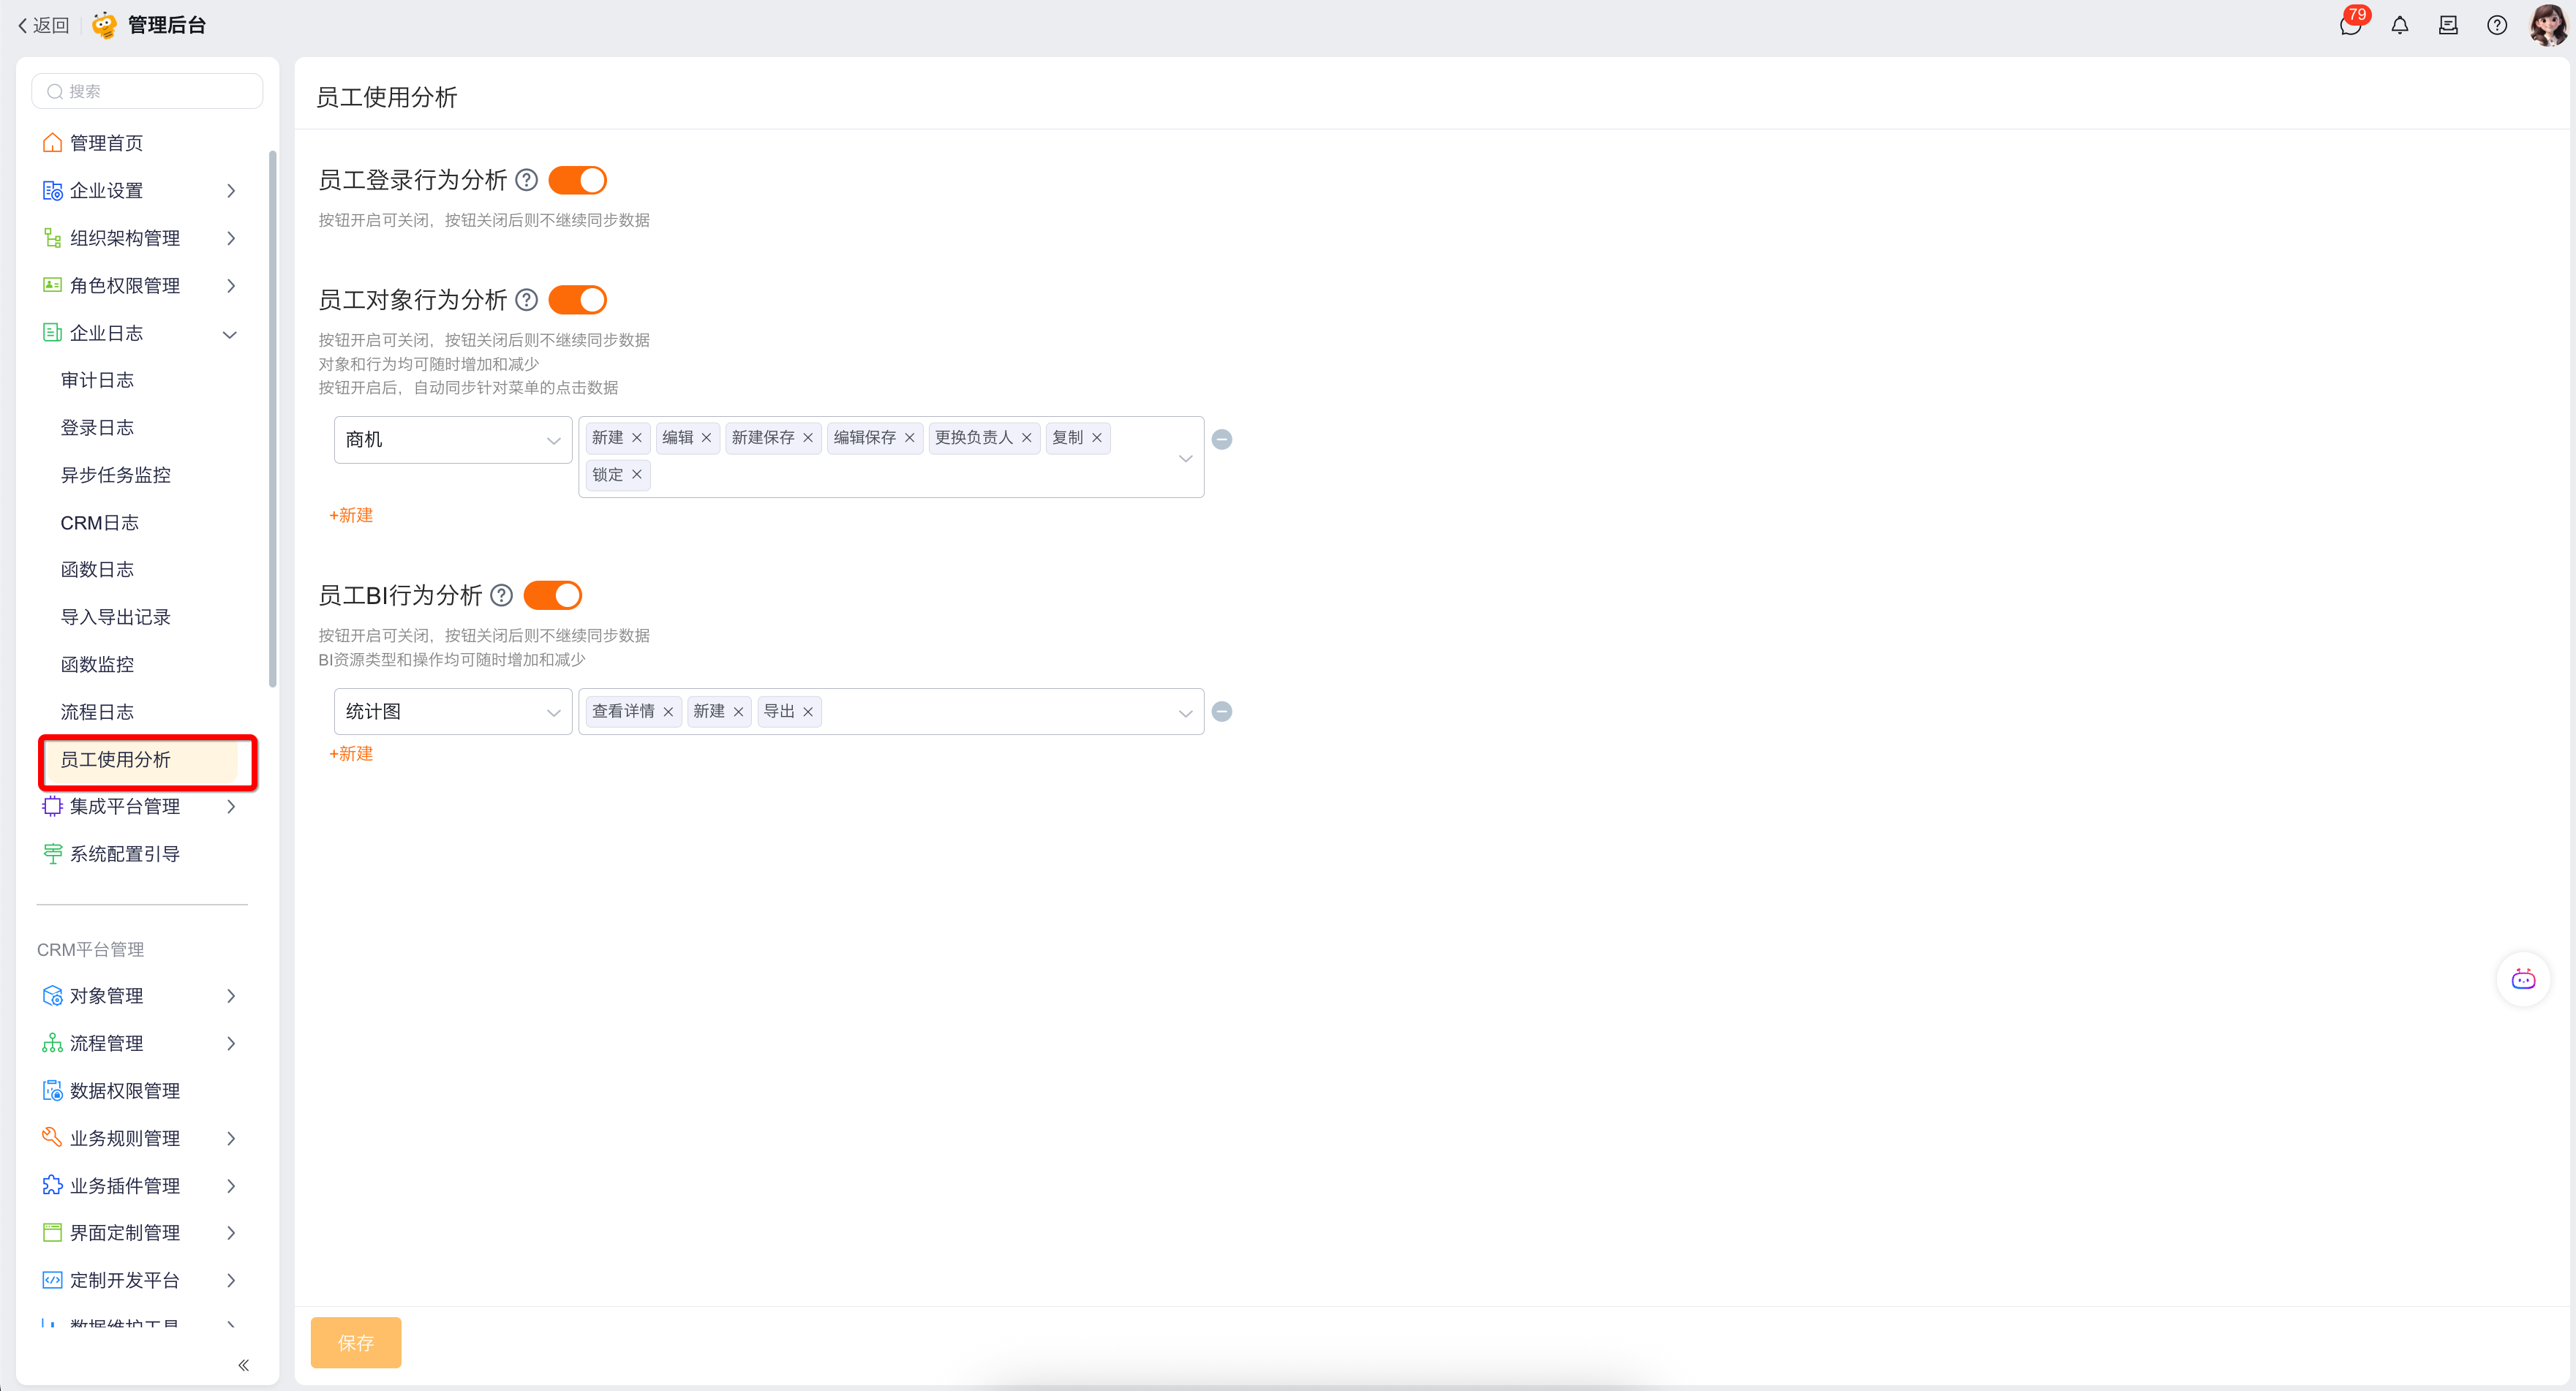Open 审计日志 in the sidebar
The image size is (2576, 1391).
pos(97,380)
